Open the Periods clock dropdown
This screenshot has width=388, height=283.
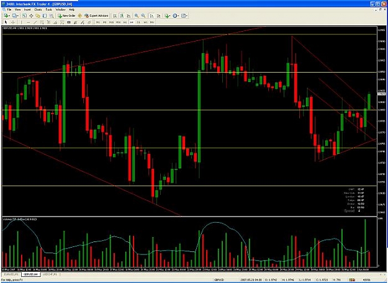click(176, 16)
